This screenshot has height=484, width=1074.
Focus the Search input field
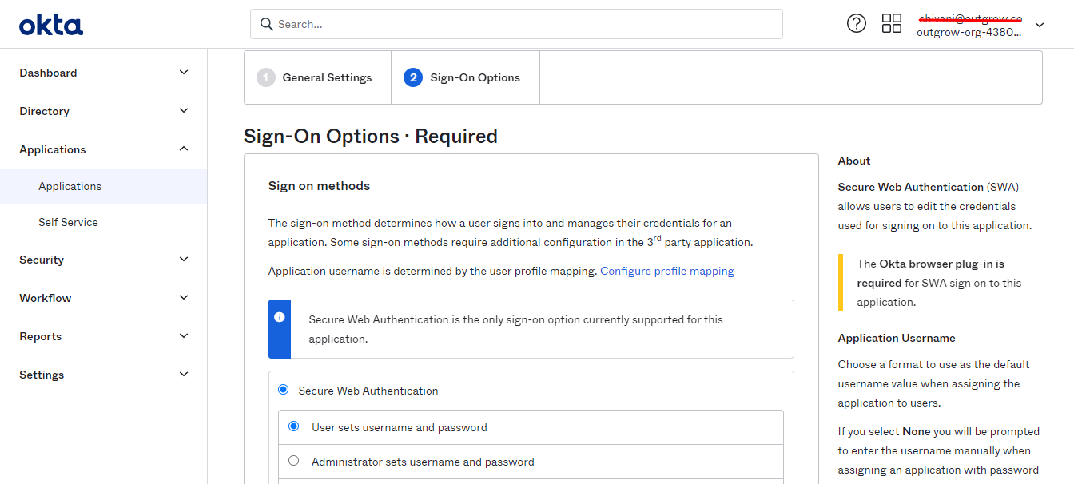point(516,24)
